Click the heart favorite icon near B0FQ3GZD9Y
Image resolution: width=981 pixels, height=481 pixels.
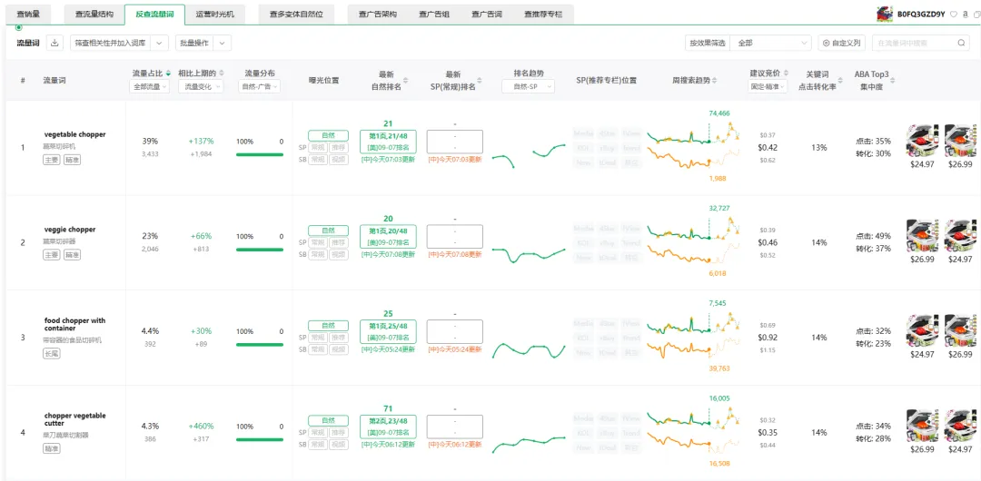[954, 14]
